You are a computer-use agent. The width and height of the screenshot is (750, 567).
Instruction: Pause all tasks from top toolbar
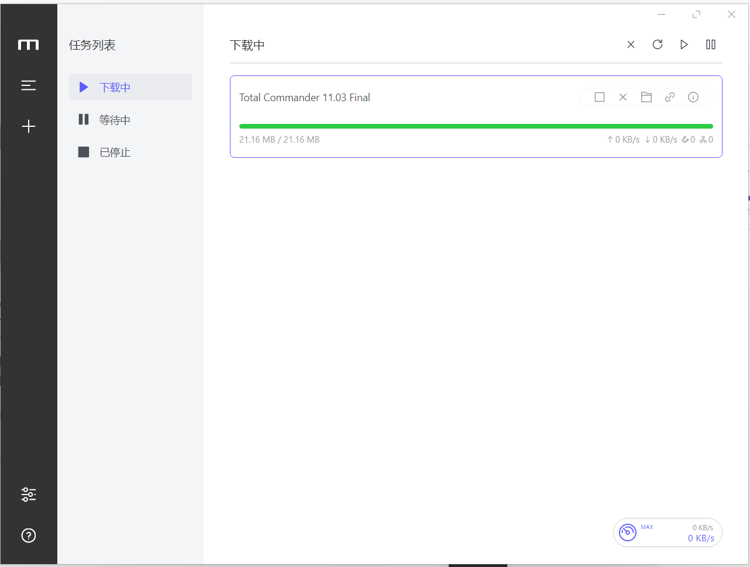tap(711, 44)
